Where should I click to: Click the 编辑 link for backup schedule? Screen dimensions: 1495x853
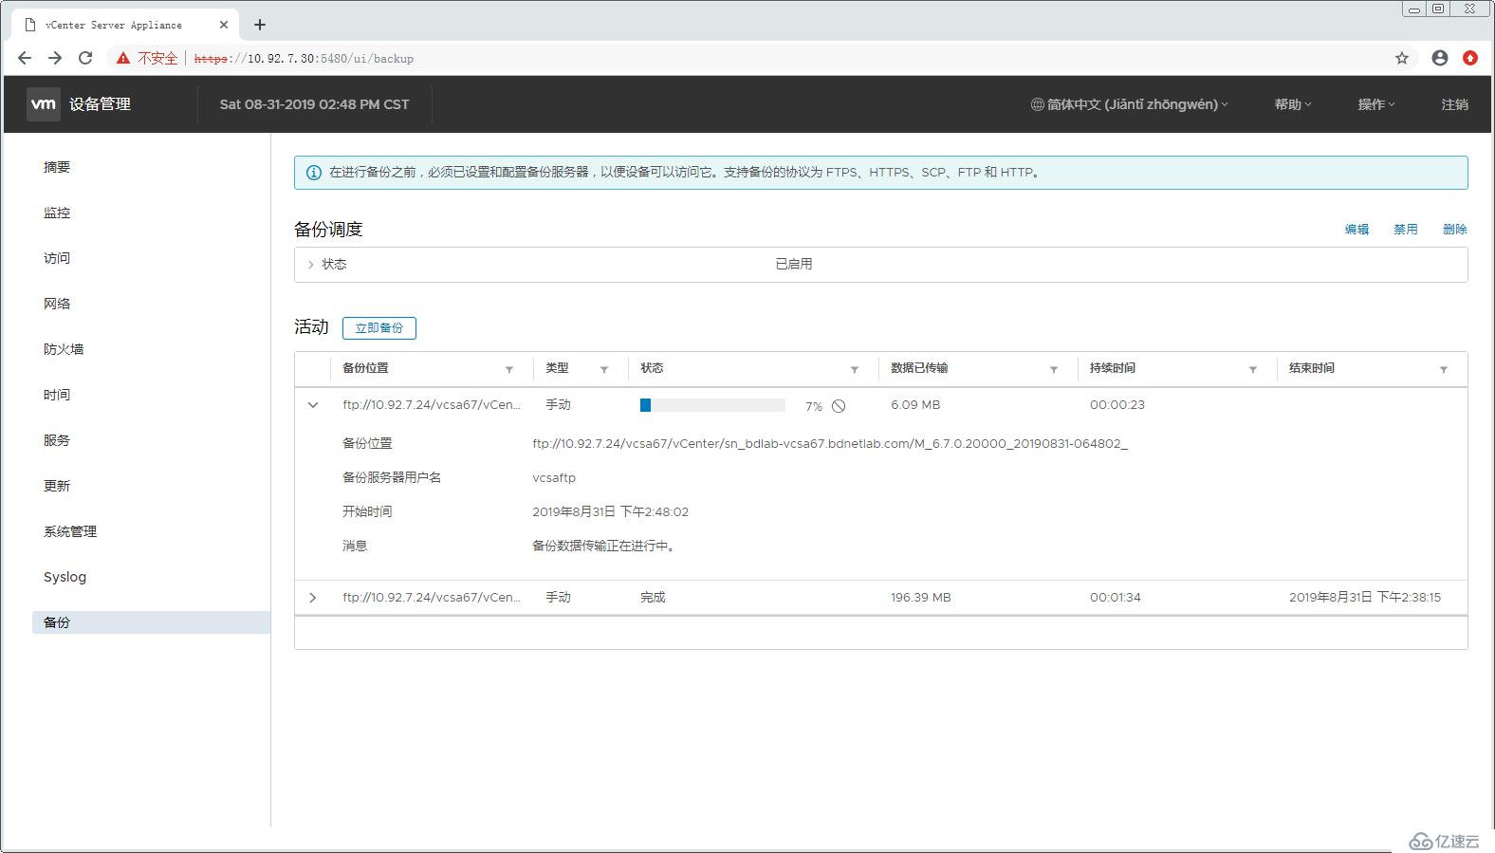point(1357,230)
